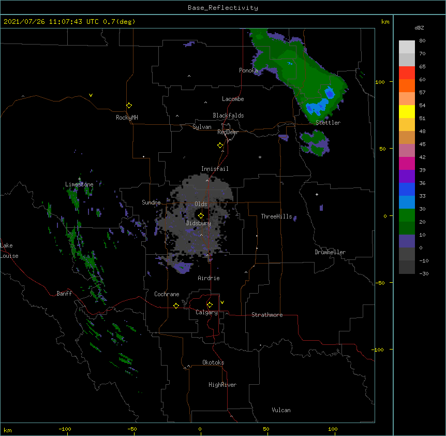This screenshot has height=436, width=446.
Task: Click the yellow diamond marker below Cochrane
Action: [176, 306]
